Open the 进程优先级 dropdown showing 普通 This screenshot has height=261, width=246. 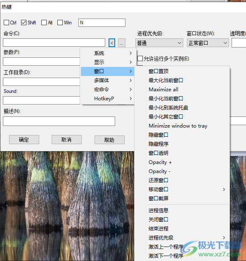coord(159,43)
